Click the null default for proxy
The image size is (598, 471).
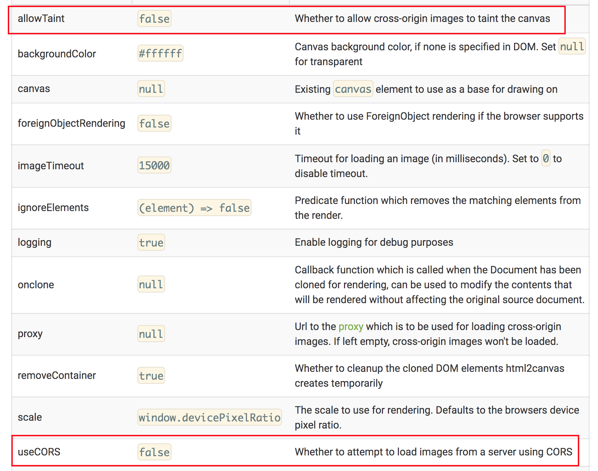[151, 334]
